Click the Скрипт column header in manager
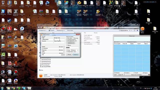This screenshot has height=90, width=160. [139, 44]
